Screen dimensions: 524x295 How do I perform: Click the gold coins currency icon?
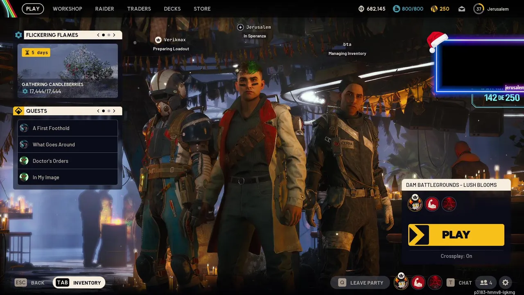pos(434,9)
